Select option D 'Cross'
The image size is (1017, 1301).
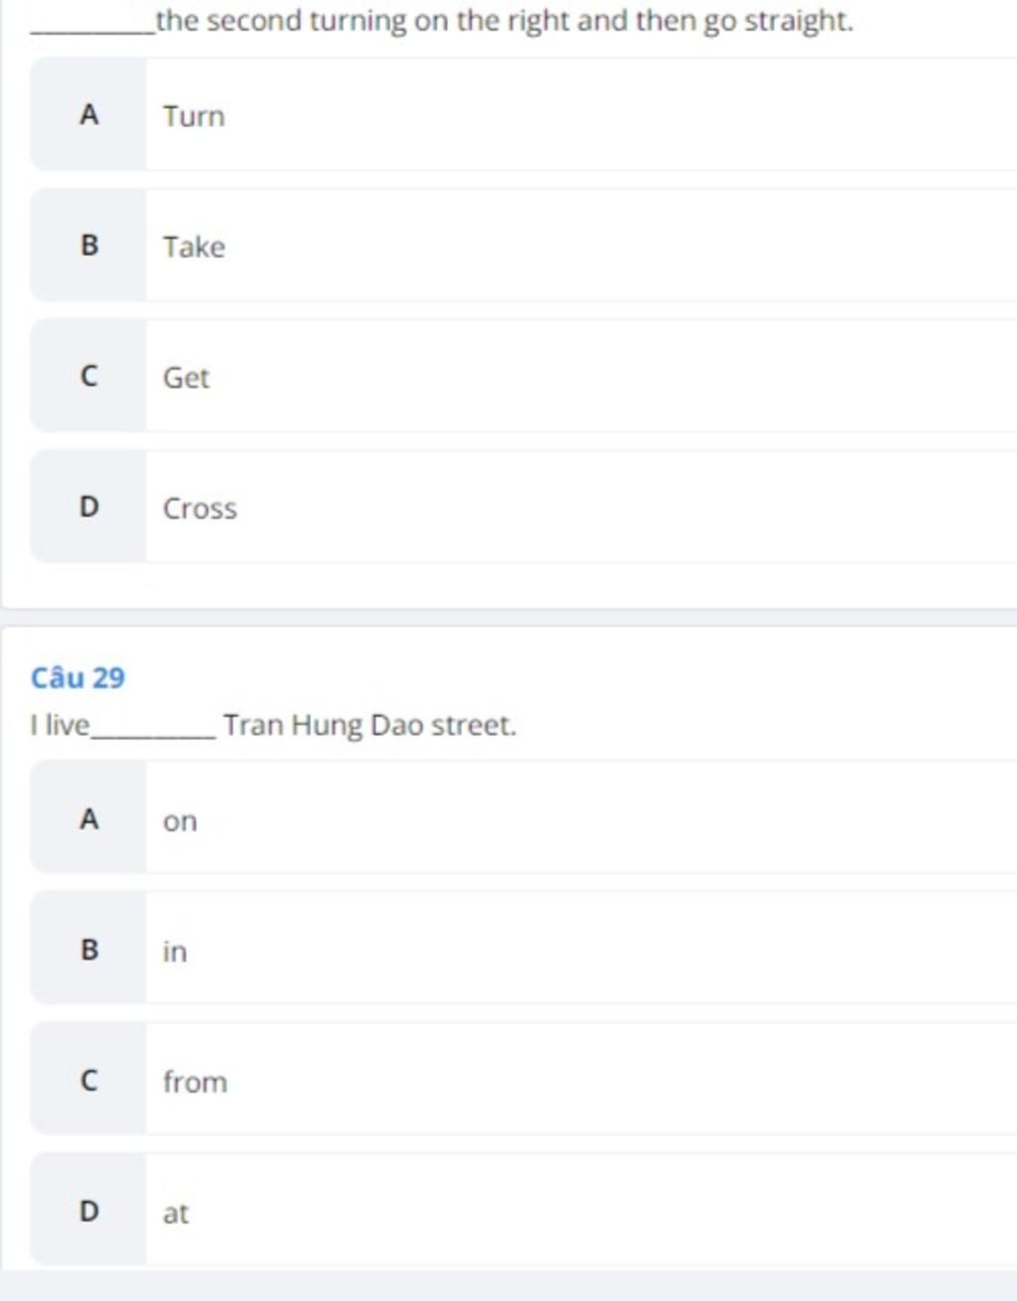[523, 507]
